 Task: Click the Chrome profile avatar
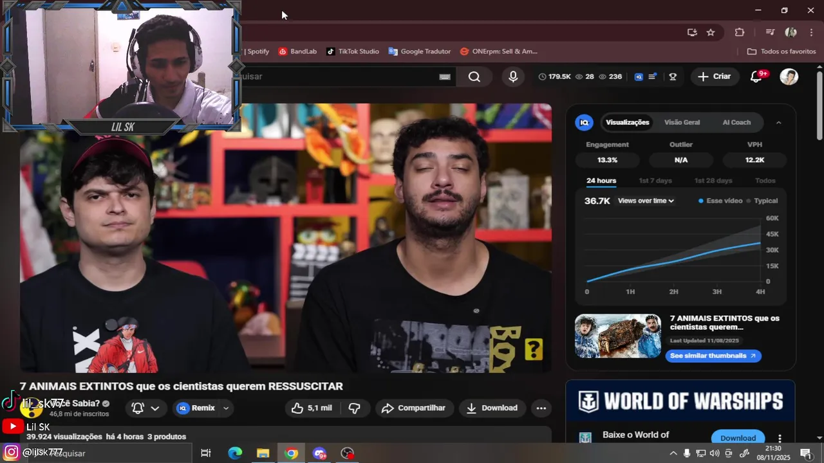(791, 32)
